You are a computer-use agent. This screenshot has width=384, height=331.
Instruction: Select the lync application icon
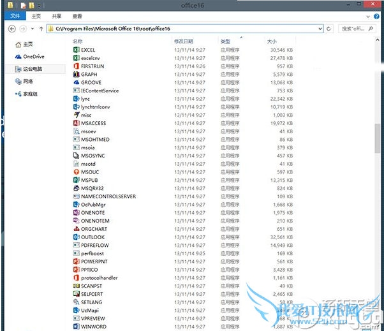coord(77,99)
